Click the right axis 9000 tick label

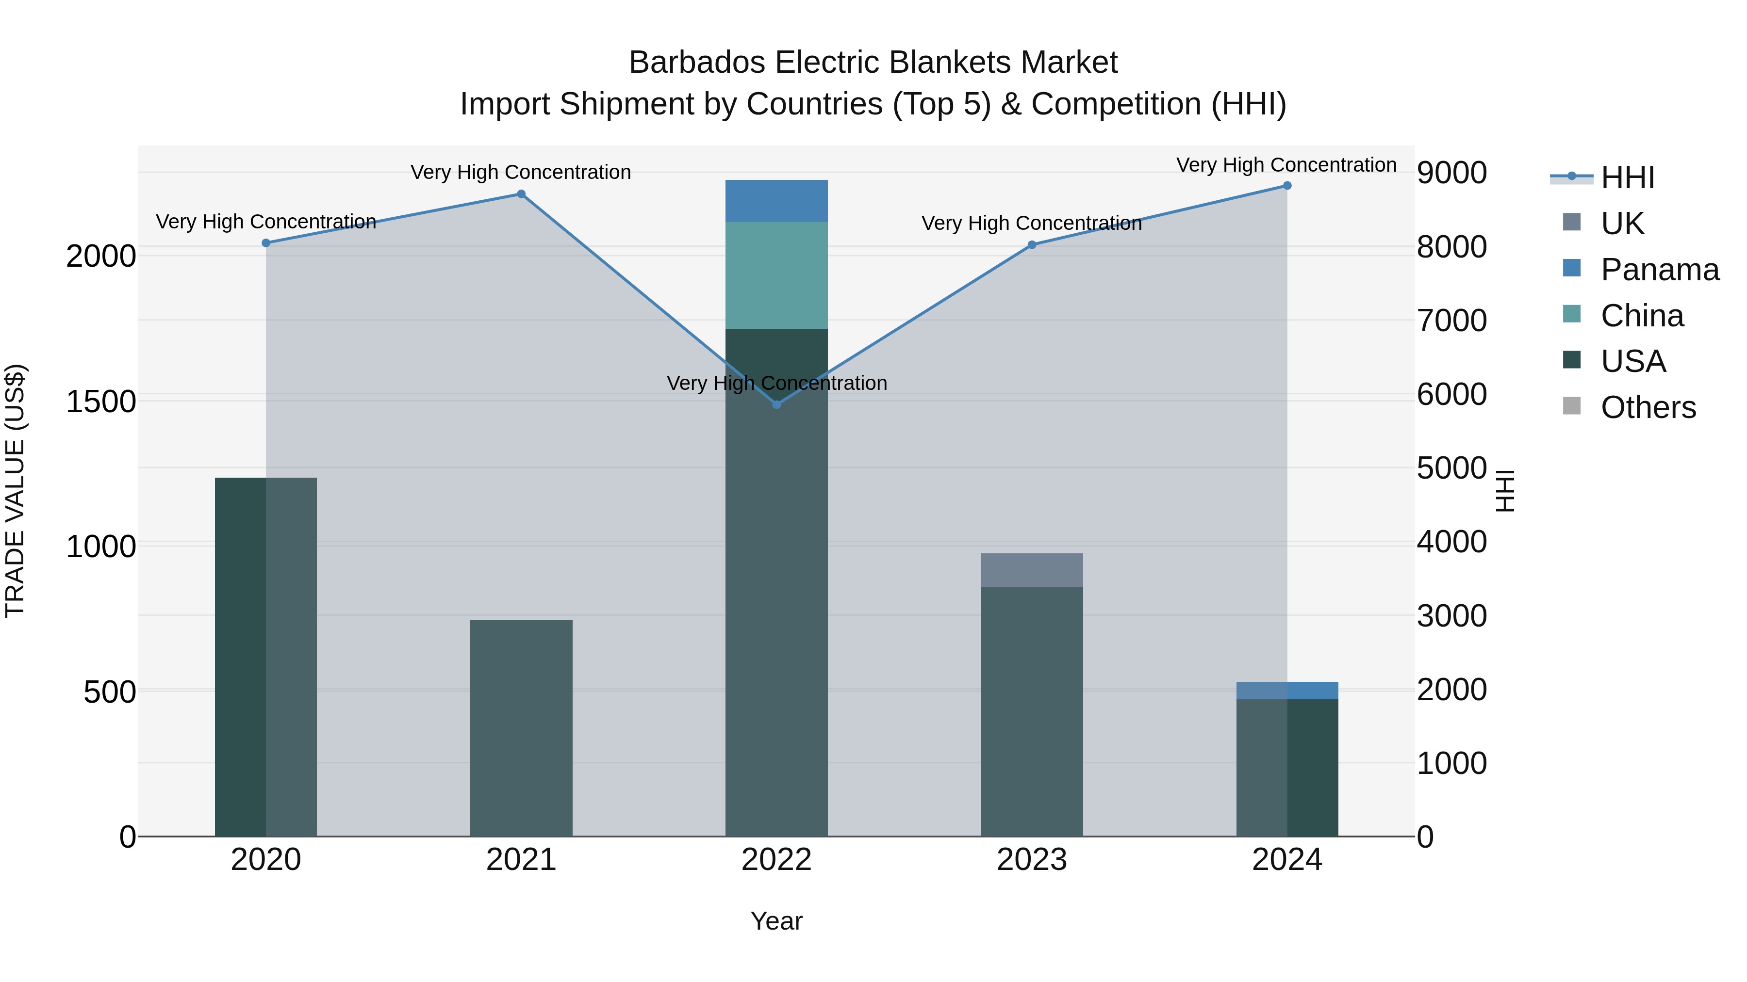coord(1452,173)
